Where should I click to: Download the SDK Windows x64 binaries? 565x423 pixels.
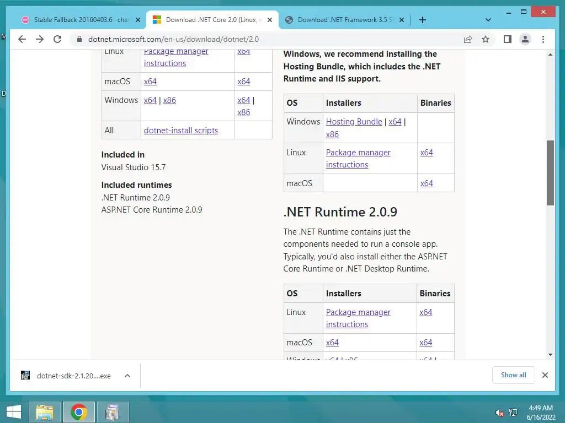(x=243, y=100)
